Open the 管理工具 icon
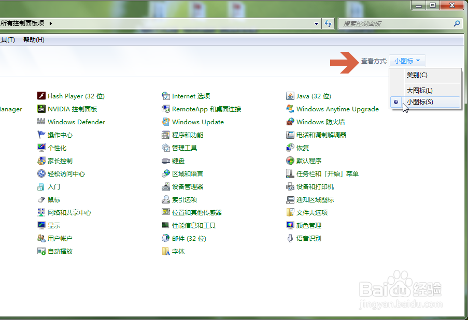 pyautogui.click(x=166, y=148)
